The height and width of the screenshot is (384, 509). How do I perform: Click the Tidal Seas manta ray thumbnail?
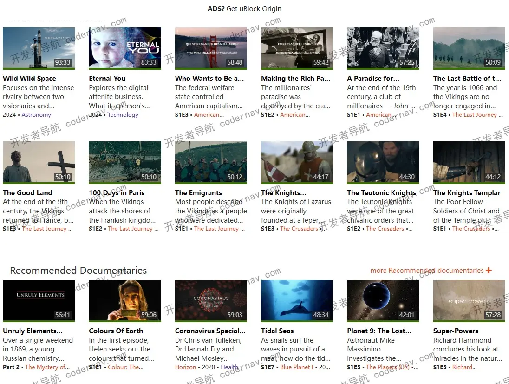297,300
